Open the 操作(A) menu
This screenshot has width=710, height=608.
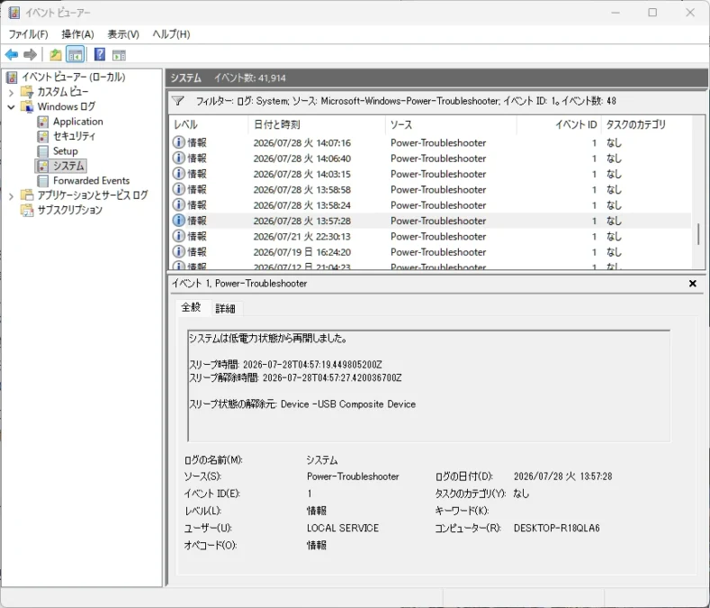(x=77, y=34)
